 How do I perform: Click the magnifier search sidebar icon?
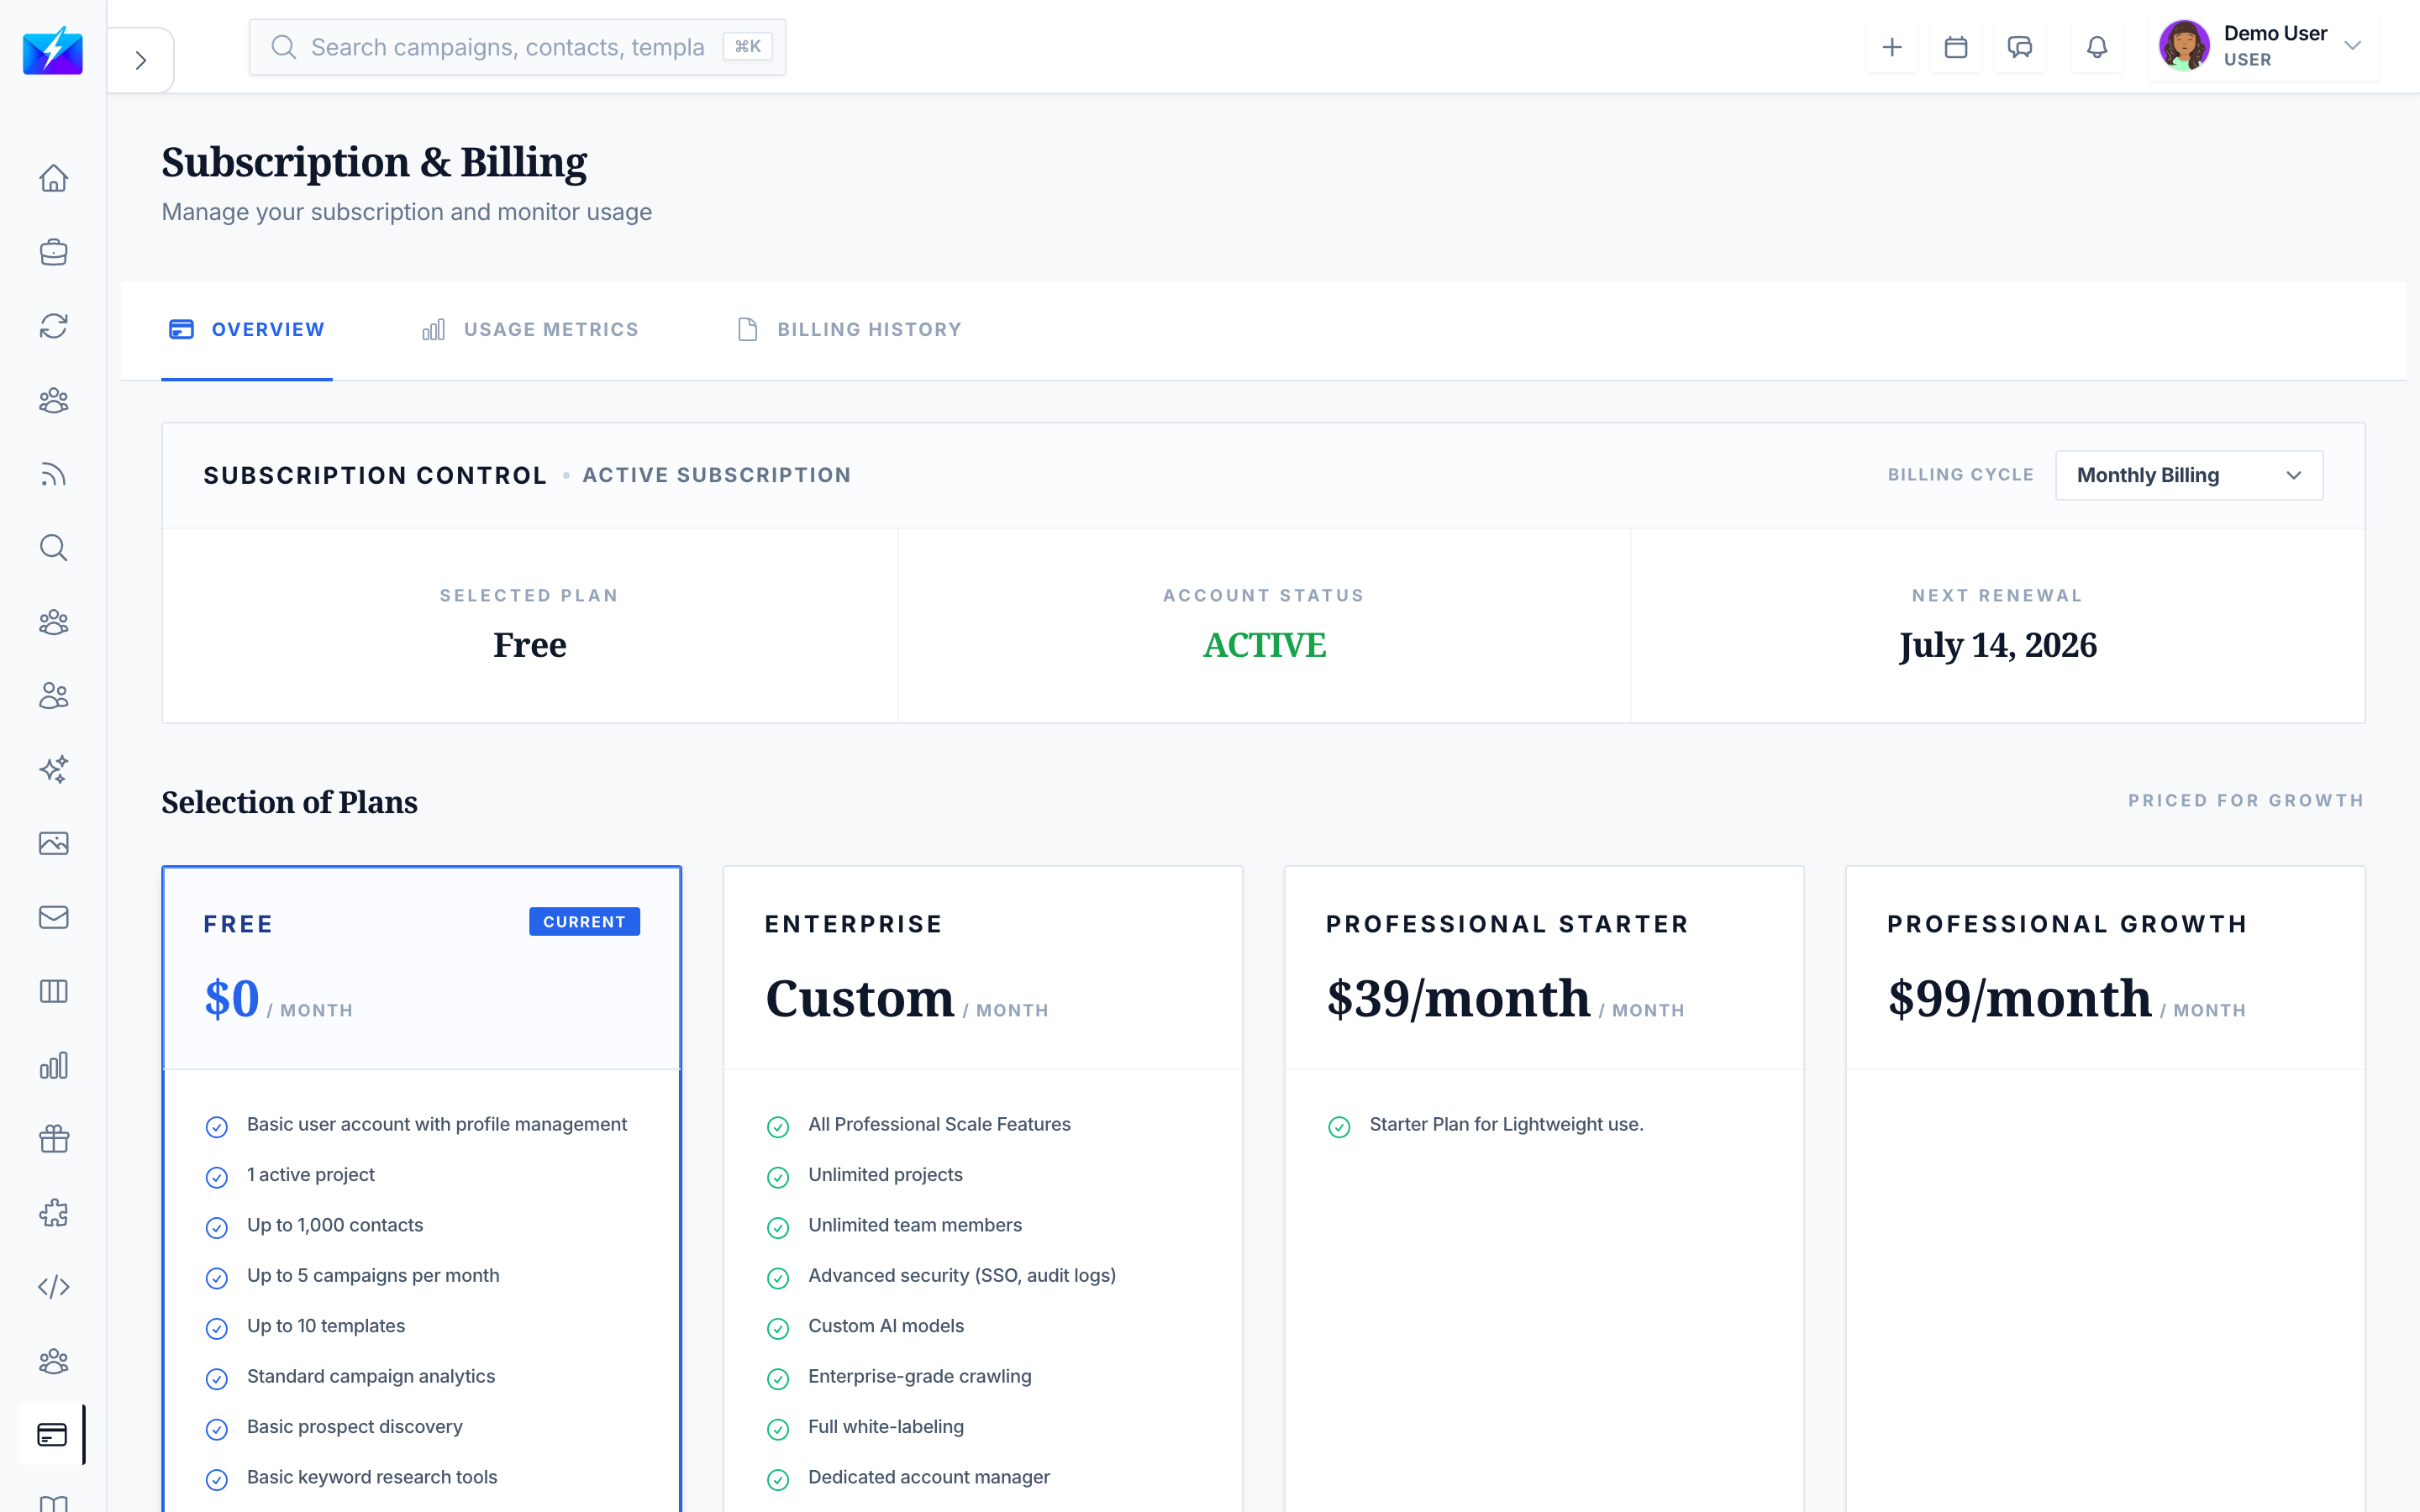tap(54, 548)
